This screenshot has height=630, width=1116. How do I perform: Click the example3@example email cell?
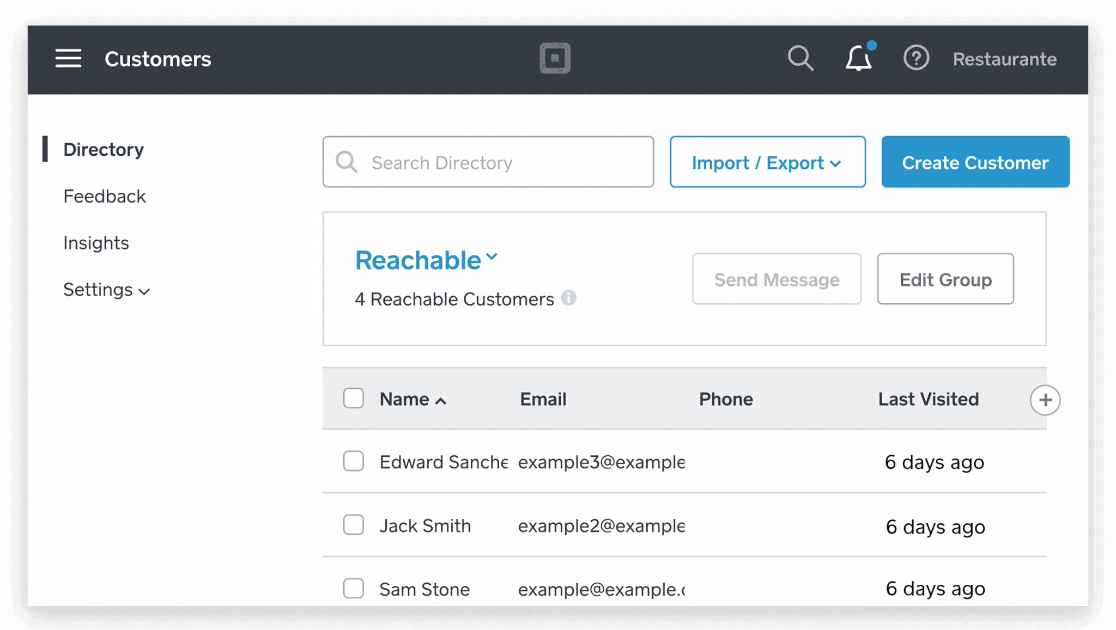(602, 462)
